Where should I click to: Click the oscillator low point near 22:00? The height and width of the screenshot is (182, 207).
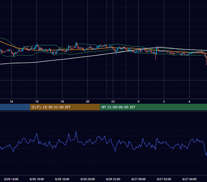[x=115, y=151]
